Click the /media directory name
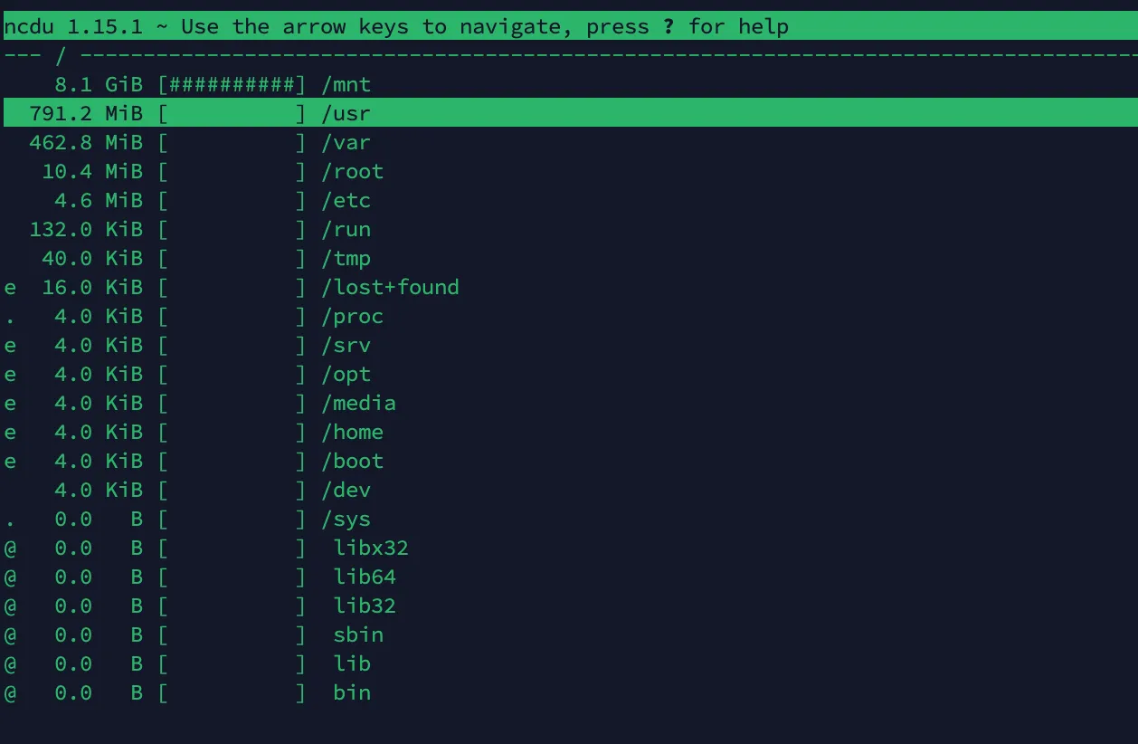Viewport: 1138px width, 744px height. [359, 404]
